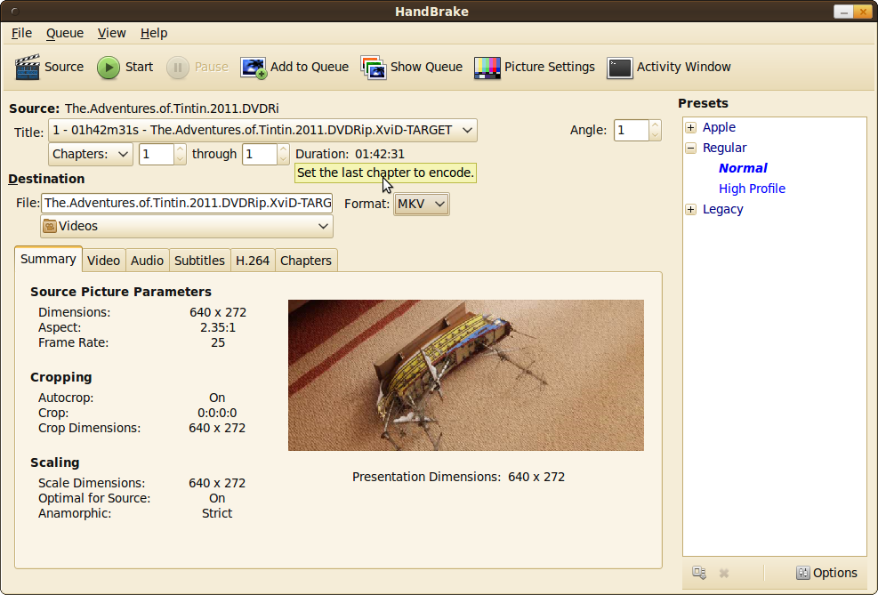Click the Anamorphic value Strict
The width and height of the screenshot is (878, 595).
[x=217, y=513]
